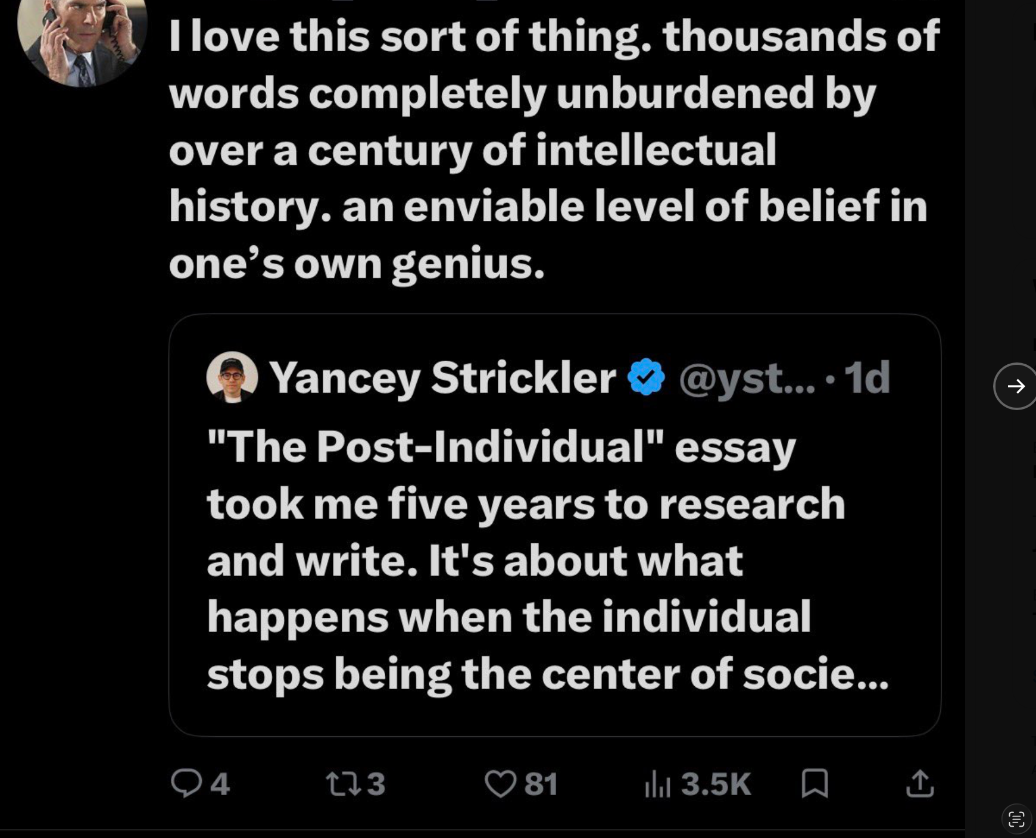Click the repost count of 3
This screenshot has height=838, width=1036.
tap(376, 783)
